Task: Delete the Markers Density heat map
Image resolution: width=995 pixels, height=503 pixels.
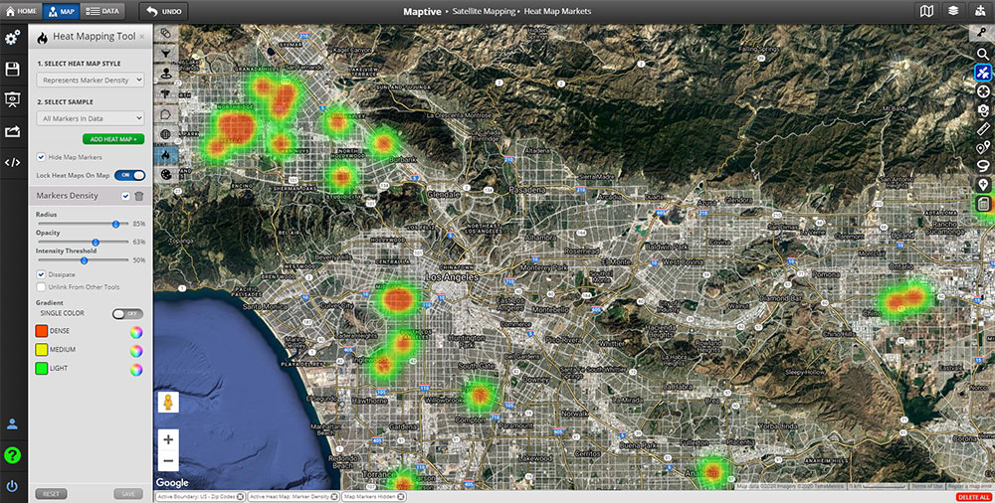Action: (x=139, y=196)
